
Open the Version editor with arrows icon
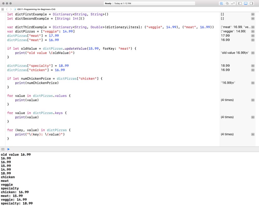pyautogui.click(x=233, y=3)
